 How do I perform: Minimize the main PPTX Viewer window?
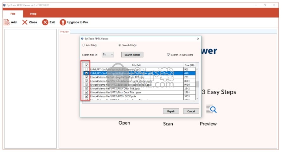256,5
